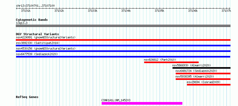Click the DGV Structural Variants track heading

[x=37, y=34]
